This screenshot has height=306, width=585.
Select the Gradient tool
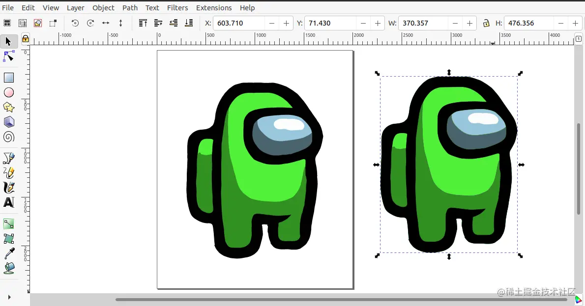point(8,223)
